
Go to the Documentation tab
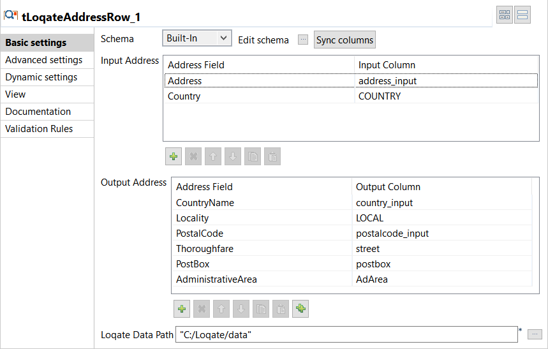coord(38,112)
